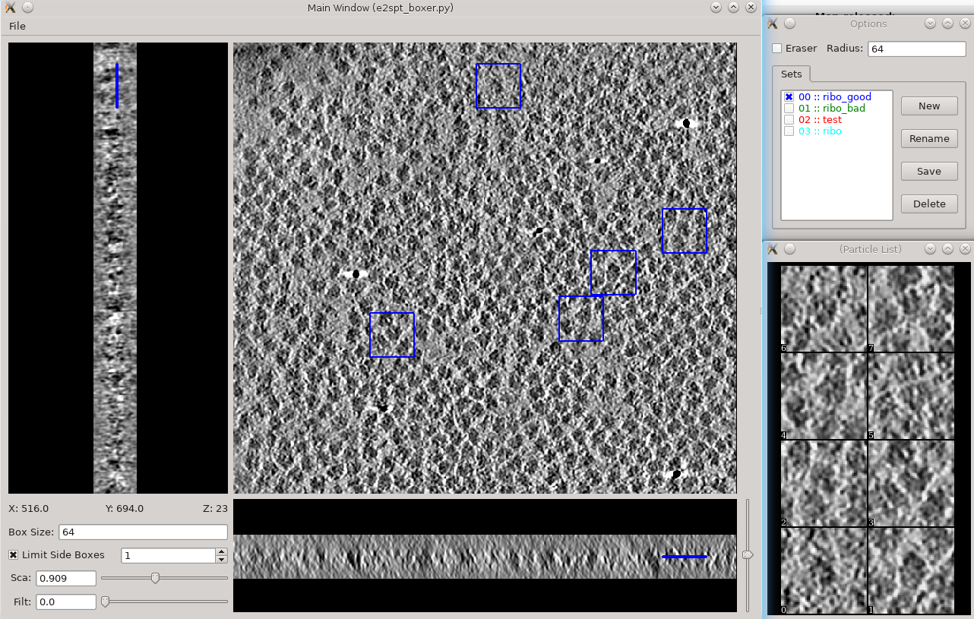Select particle thumbnail number 6
The width and height of the screenshot is (974, 619).
tap(824, 309)
